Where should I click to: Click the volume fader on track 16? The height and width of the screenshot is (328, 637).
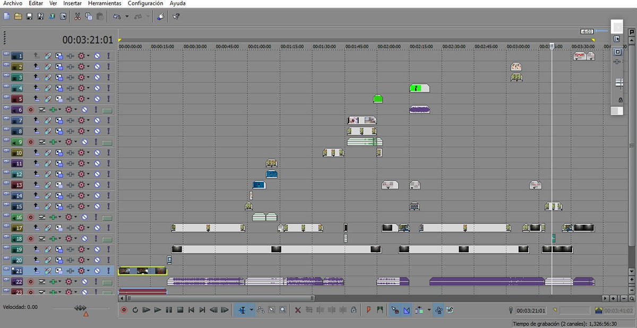107,217
